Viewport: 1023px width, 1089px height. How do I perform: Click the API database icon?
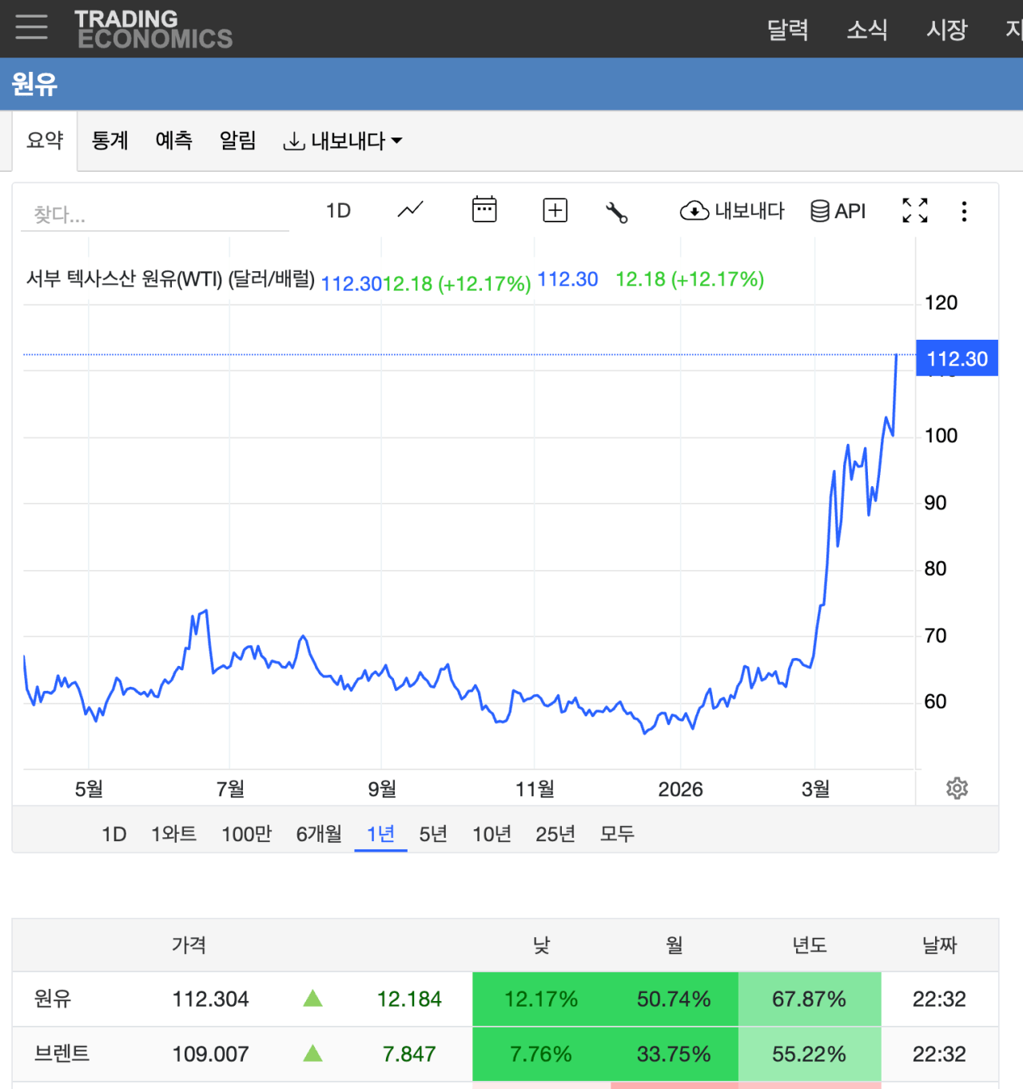tap(838, 211)
